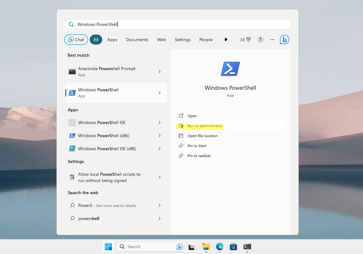Screen dimensions: 363x254
Task: Select PowerS - See more search results
Action: tap(107, 206)
